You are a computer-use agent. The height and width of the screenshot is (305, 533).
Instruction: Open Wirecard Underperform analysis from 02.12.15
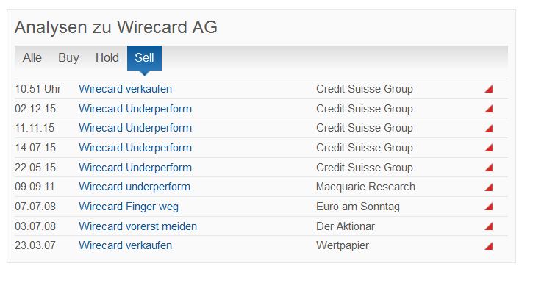coord(135,109)
